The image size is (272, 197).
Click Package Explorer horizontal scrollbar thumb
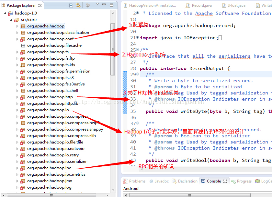51,195
